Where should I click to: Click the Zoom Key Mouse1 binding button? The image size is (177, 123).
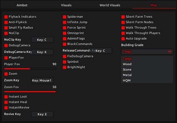pyautogui.click(x=42, y=80)
